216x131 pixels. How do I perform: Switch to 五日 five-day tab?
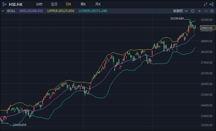(54, 4)
